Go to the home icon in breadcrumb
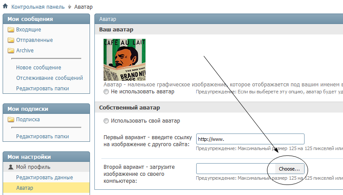Viewport: 343px width, 195px height. 5,6
